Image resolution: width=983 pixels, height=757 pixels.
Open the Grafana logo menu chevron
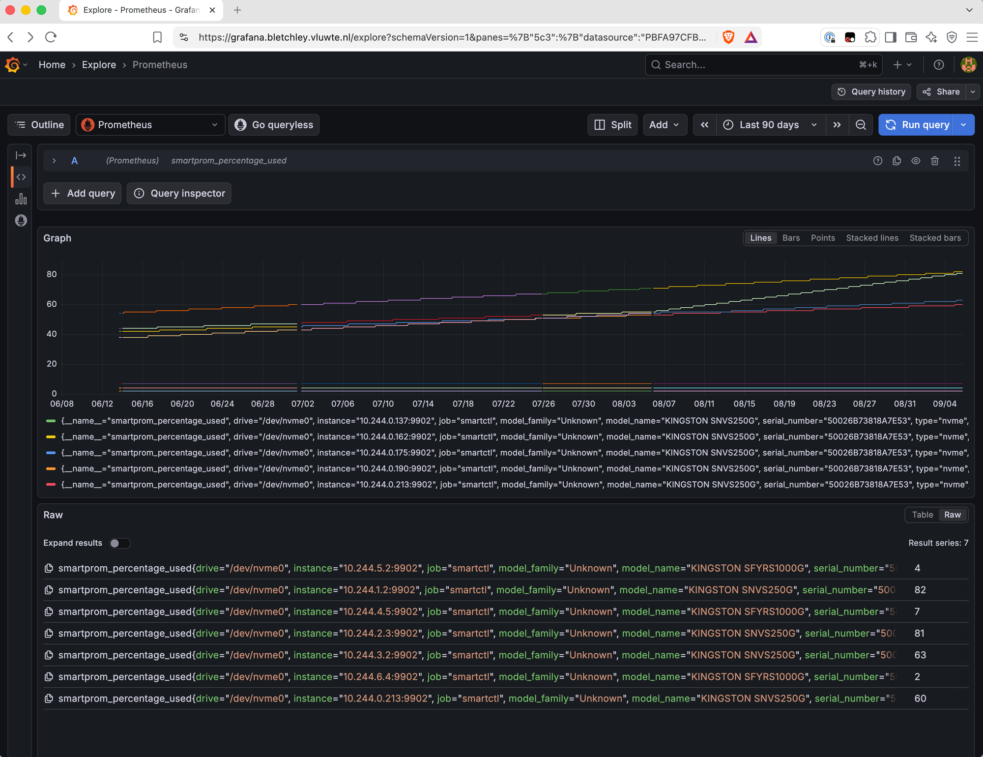[25, 65]
